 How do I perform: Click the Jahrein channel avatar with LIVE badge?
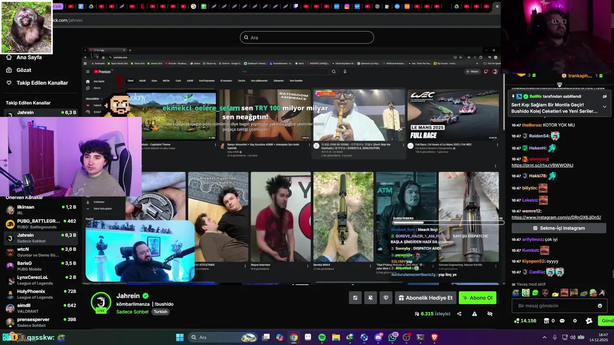(x=101, y=303)
